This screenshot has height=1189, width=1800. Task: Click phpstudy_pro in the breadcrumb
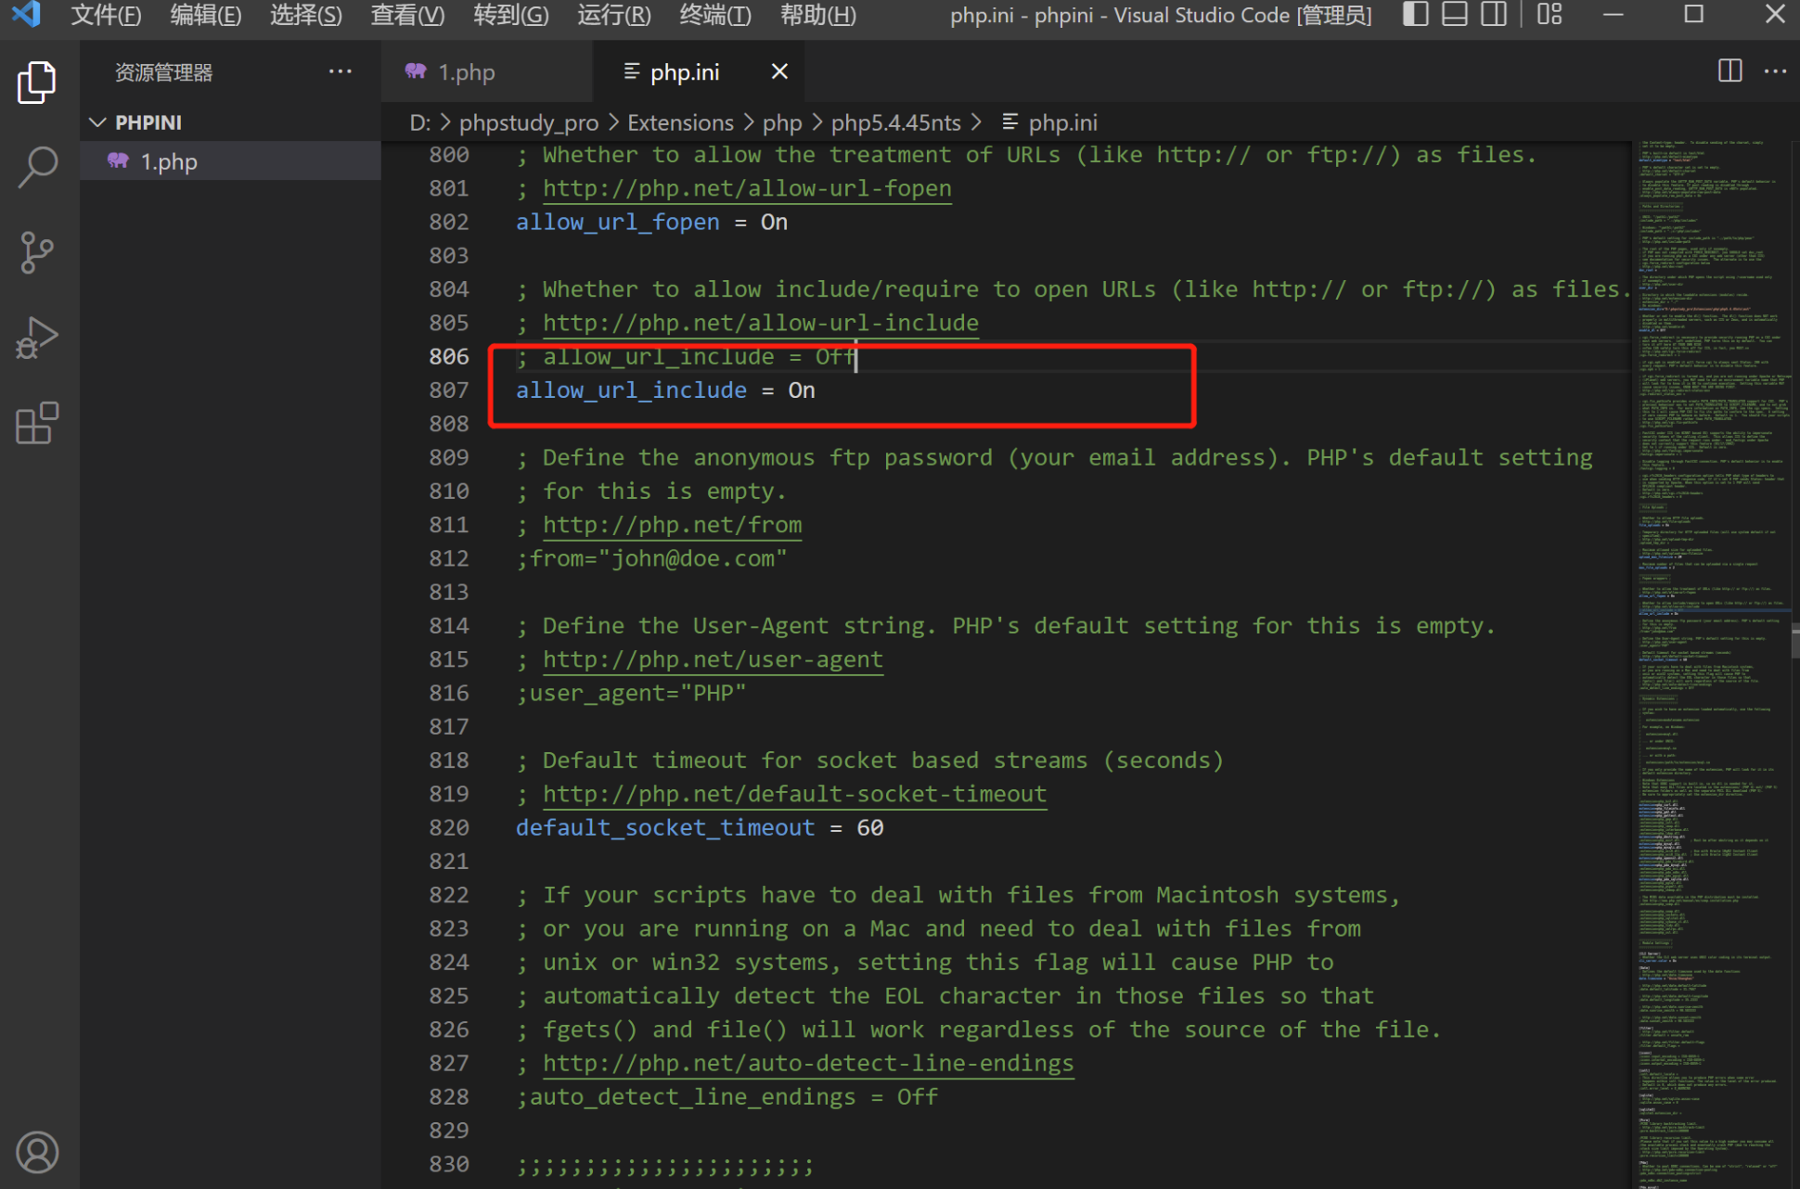[x=529, y=122]
